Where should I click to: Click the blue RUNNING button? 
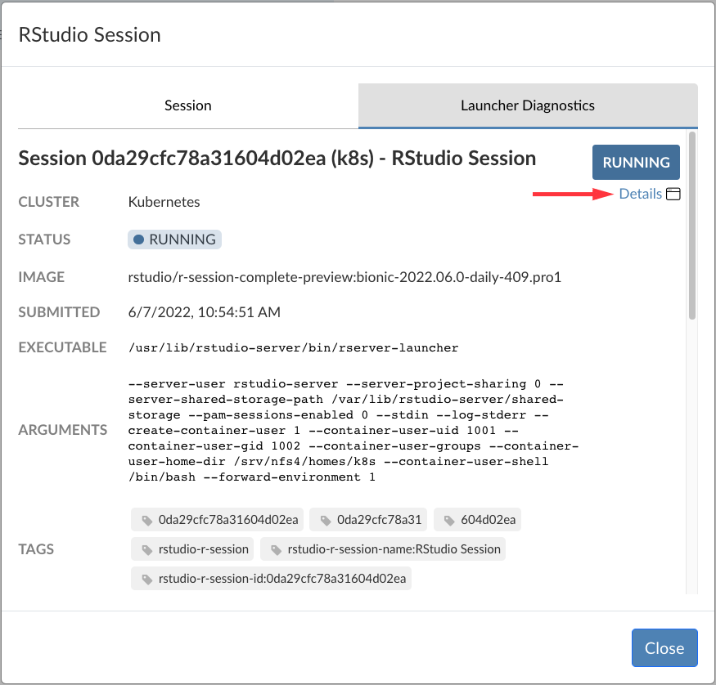click(x=636, y=162)
